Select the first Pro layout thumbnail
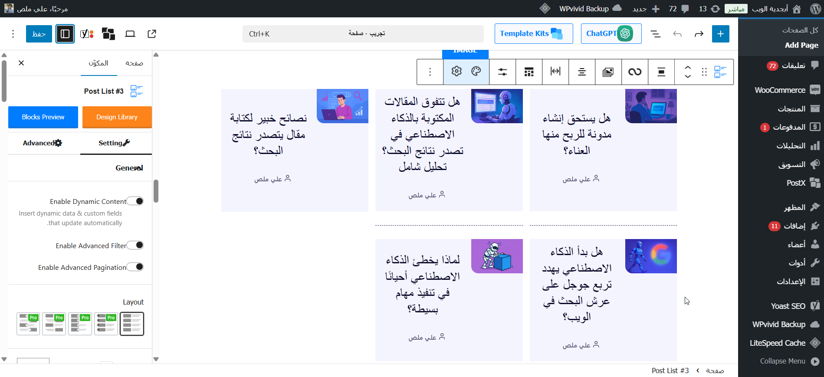The image size is (824, 377). tap(28, 324)
